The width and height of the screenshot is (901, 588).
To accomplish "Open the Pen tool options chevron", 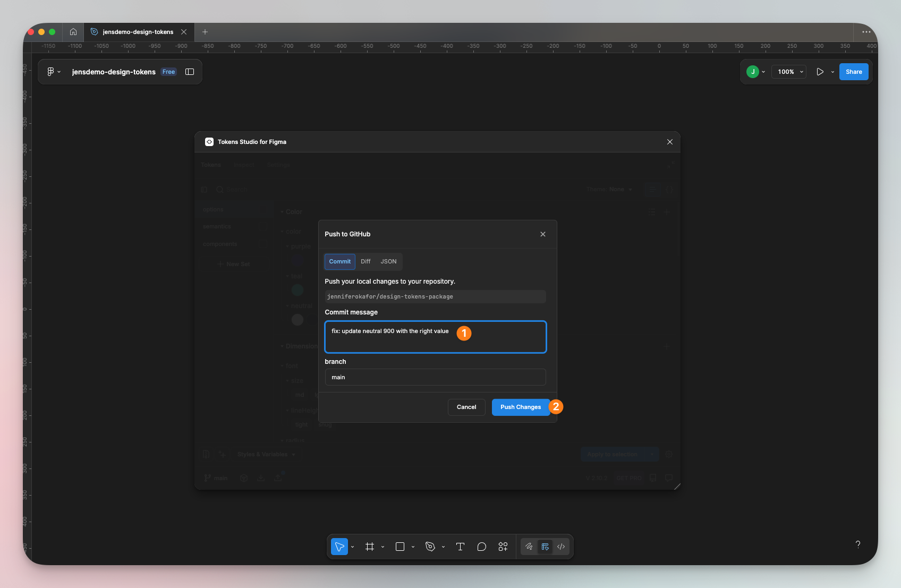I will (x=443, y=547).
